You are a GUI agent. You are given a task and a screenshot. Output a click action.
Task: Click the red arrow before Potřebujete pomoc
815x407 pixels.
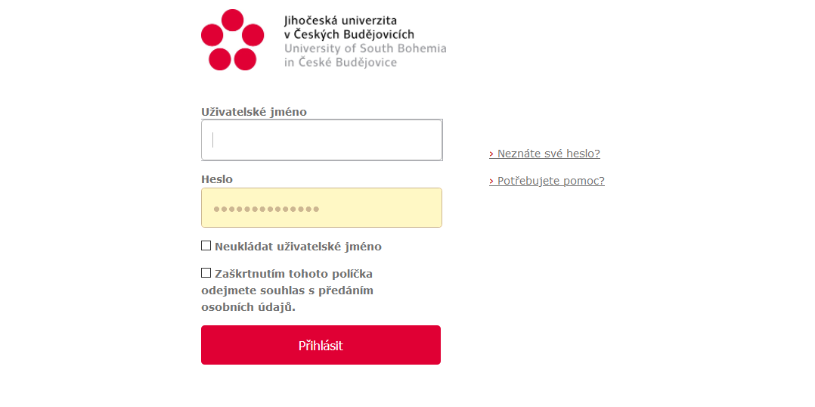tap(491, 182)
